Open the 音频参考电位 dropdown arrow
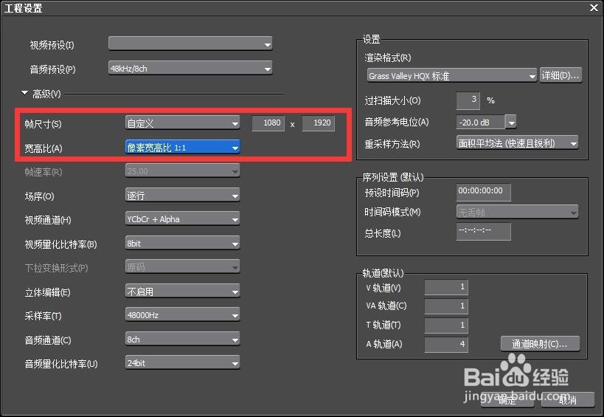The image size is (604, 417). coord(511,123)
